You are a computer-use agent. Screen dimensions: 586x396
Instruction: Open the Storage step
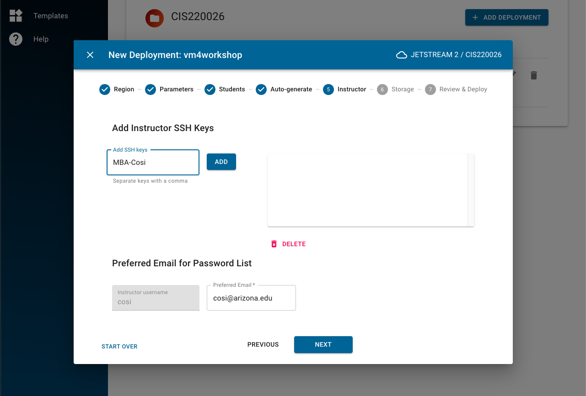click(x=382, y=90)
